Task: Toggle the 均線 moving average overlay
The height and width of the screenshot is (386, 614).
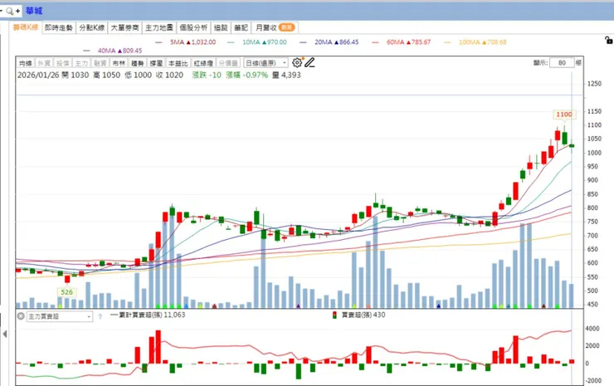Action: pyautogui.click(x=26, y=63)
